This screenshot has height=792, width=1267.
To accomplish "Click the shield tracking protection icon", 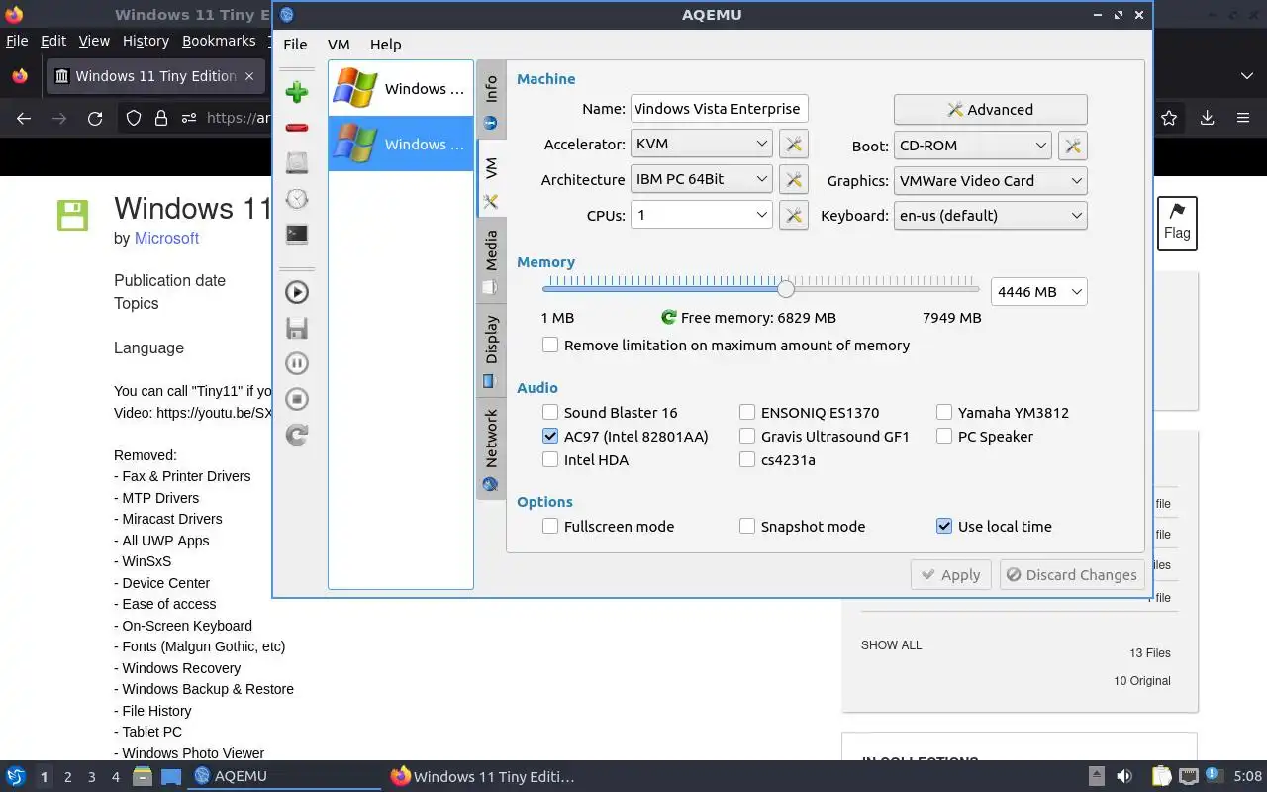I will tap(134, 118).
